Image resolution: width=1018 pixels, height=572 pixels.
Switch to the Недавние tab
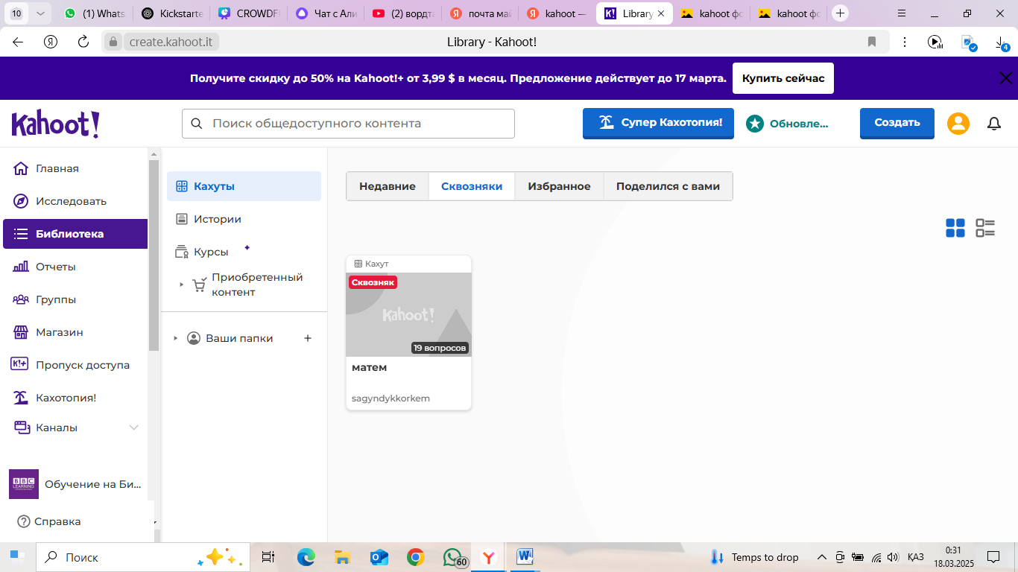pyautogui.click(x=388, y=186)
